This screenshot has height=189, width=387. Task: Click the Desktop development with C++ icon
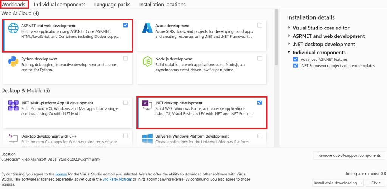(x=13, y=138)
